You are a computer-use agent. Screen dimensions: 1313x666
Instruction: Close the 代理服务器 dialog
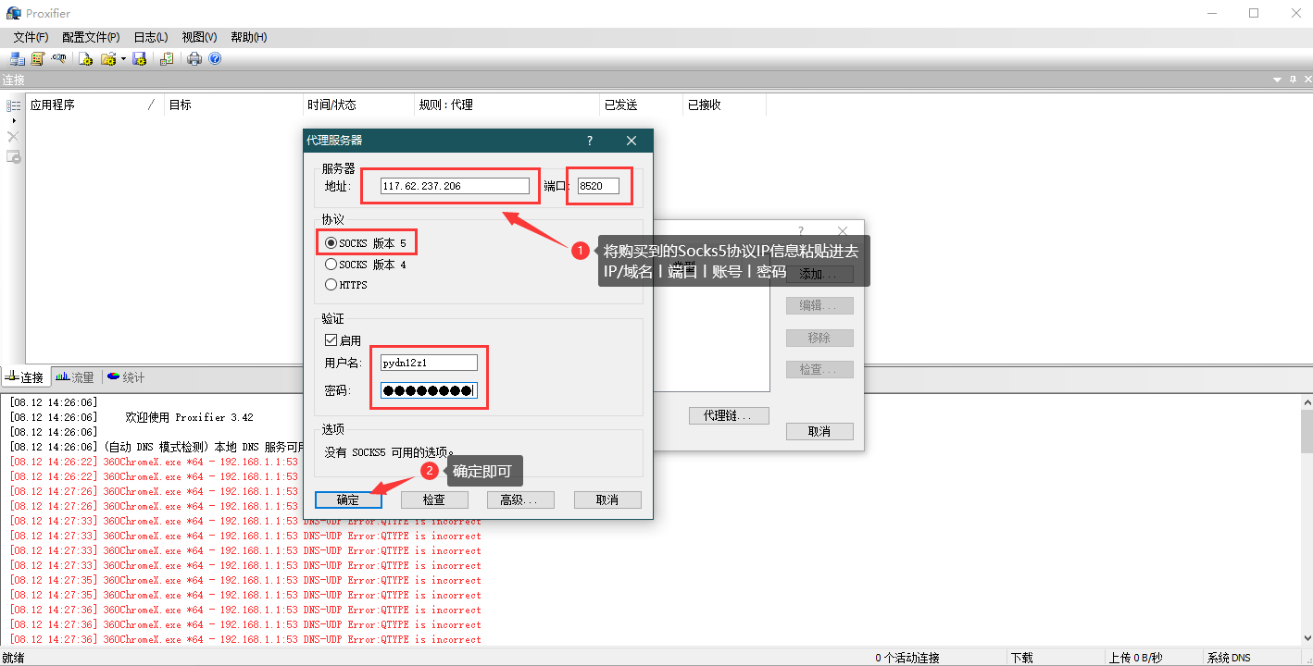point(631,141)
